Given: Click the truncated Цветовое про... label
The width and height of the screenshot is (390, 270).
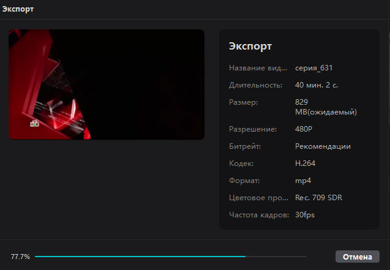Looking at the screenshot, I should click(x=258, y=198).
